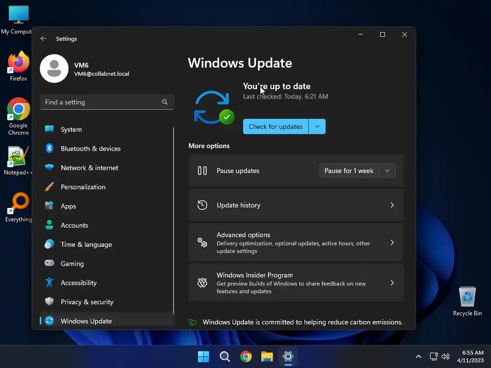The width and height of the screenshot is (491, 368).
Task: Show hidden icons in system tray
Action: tap(418, 356)
